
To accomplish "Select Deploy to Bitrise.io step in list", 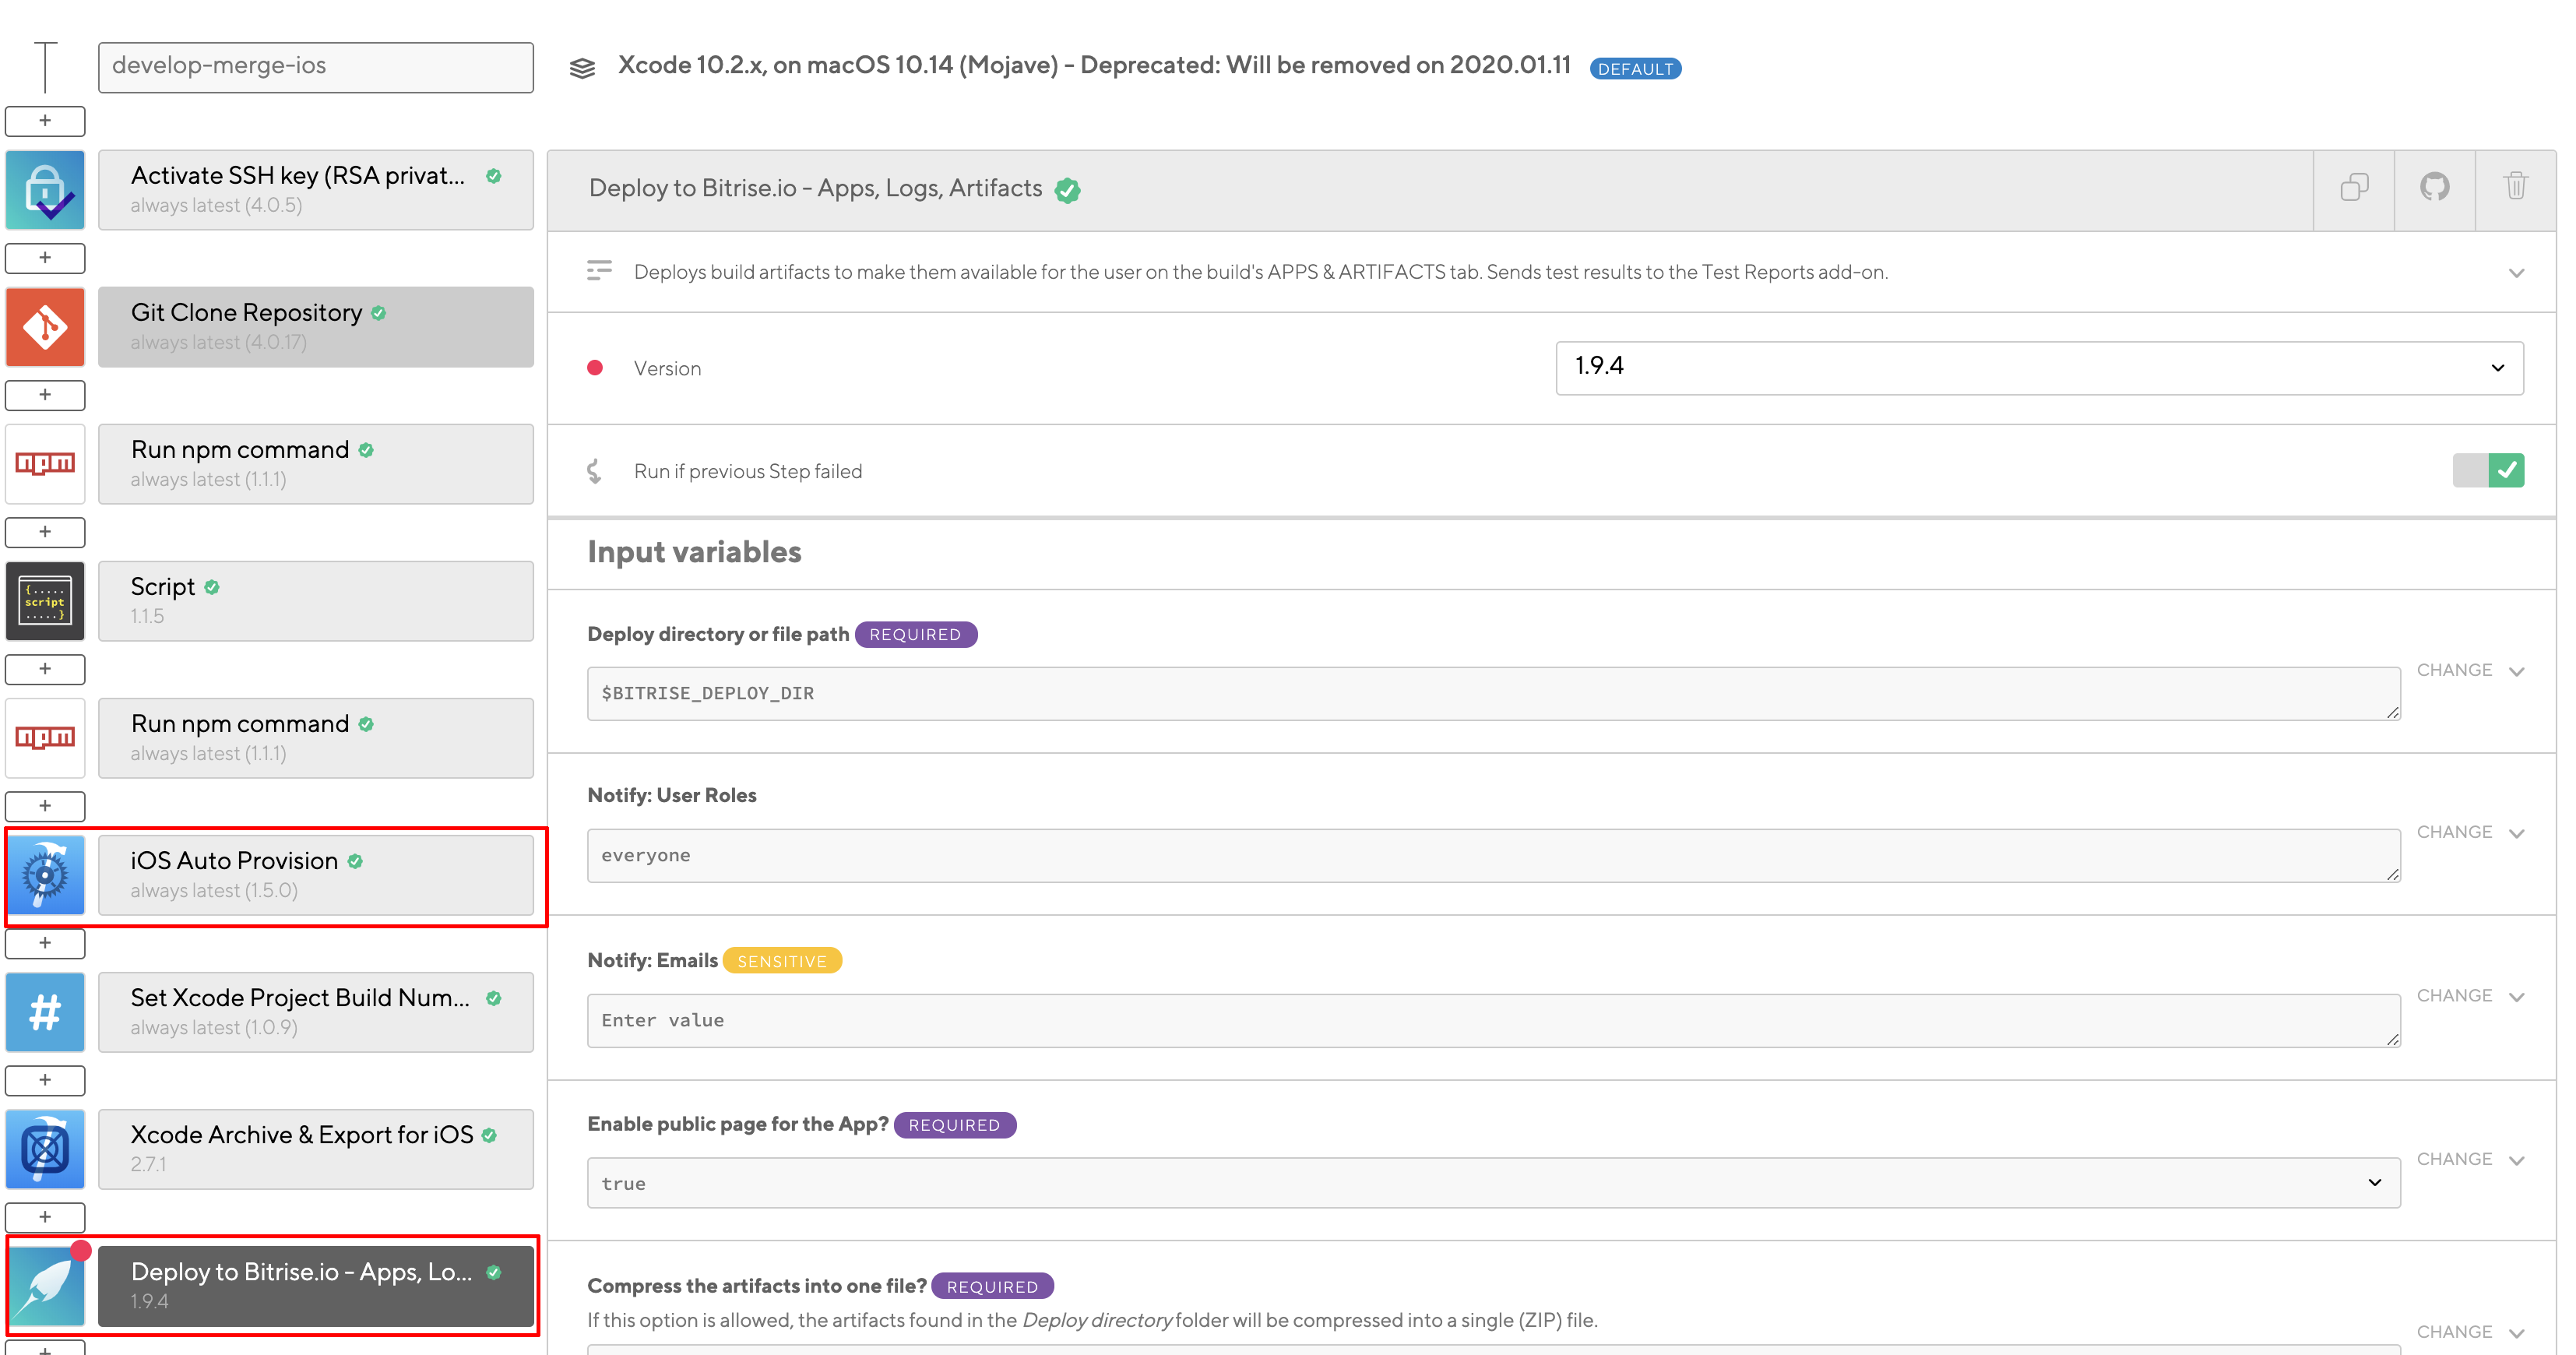I will click(316, 1286).
